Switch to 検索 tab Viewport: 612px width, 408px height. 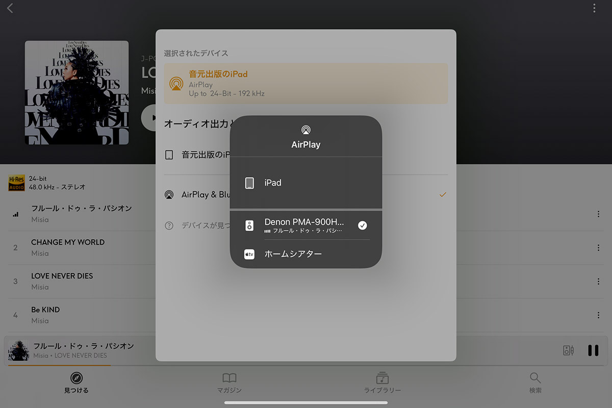click(x=535, y=383)
